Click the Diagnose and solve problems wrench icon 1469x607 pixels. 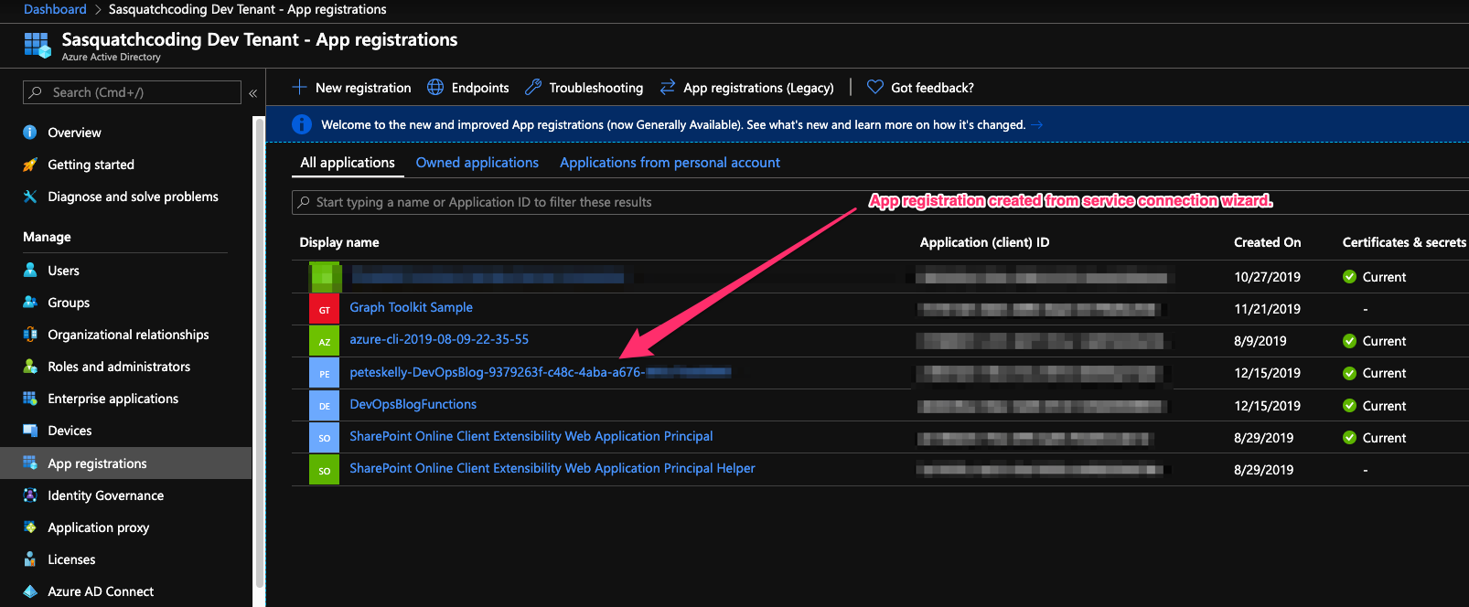pyautogui.click(x=30, y=197)
